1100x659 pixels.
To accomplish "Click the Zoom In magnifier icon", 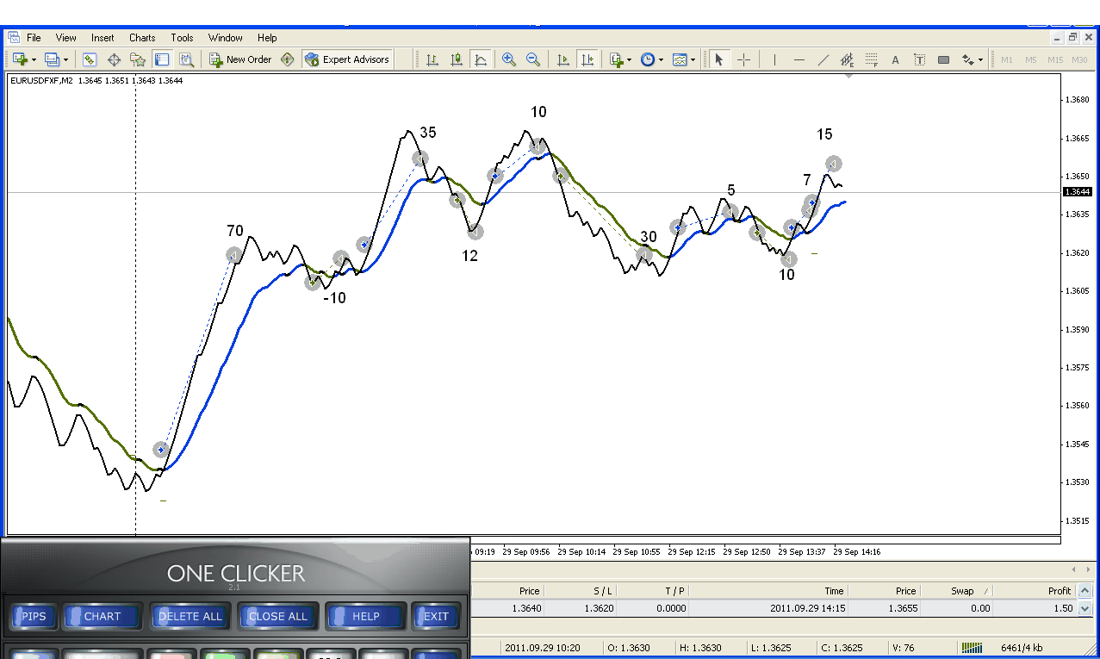I will (509, 59).
